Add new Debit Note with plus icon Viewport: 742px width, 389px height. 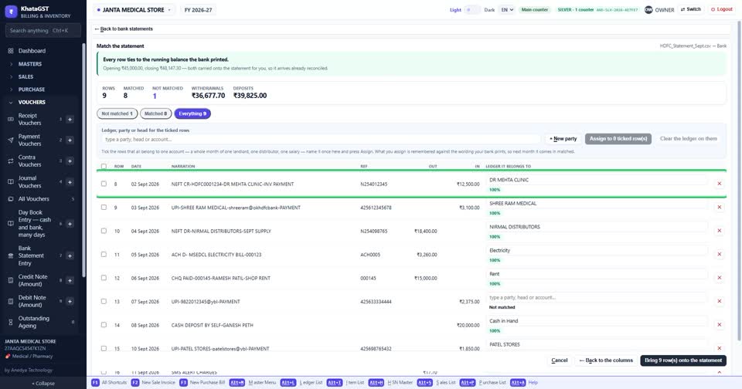(x=70, y=301)
